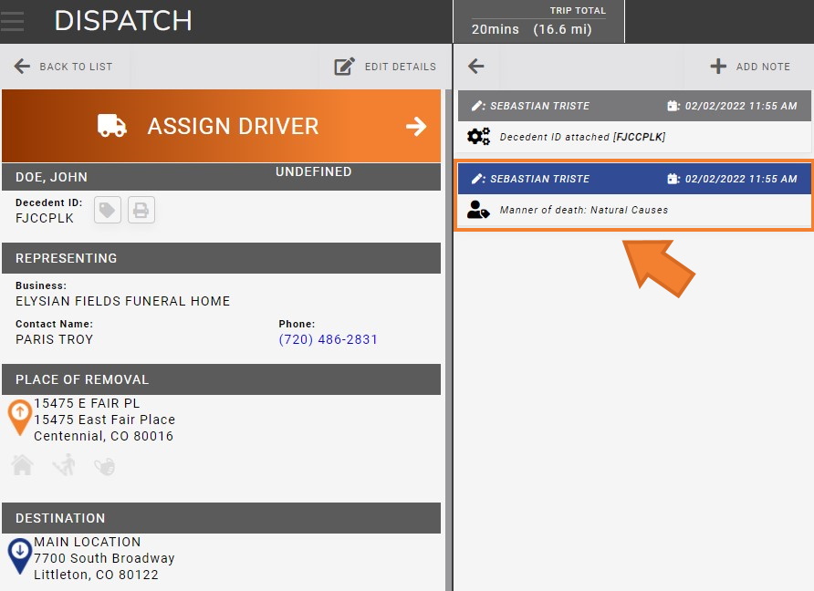Viewport: 814px width, 591px height.
Task: Click the blue Destination map pin
Action: pos(20,555)
